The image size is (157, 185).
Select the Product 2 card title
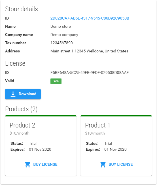tap(22, 125)
